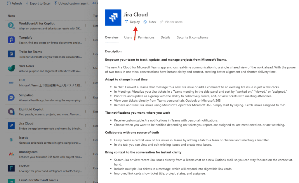Click the WorkBoardAI for Copilot icon
The height and width of the screenshot is (183, 299).
(x=11, y=25)
